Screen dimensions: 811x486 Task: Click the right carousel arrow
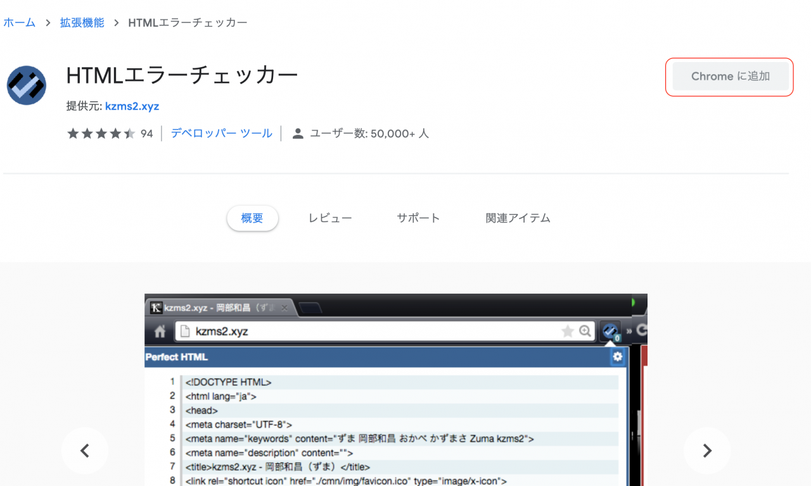707,451
